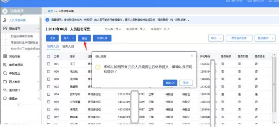Click the table's vertical scrollbar thumb
This screenshot has height=127, width=279.
tap(274, 84)
